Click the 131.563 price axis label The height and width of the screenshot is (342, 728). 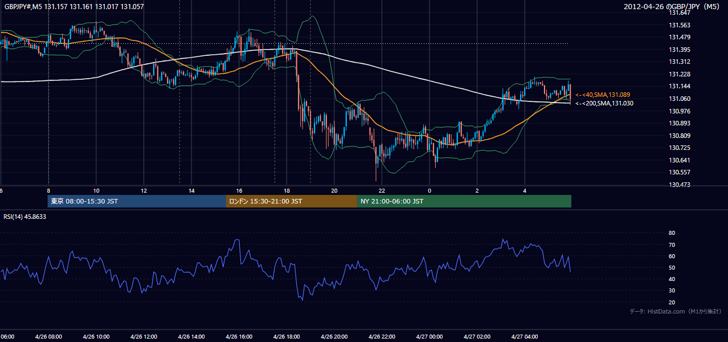pos(680,25)
